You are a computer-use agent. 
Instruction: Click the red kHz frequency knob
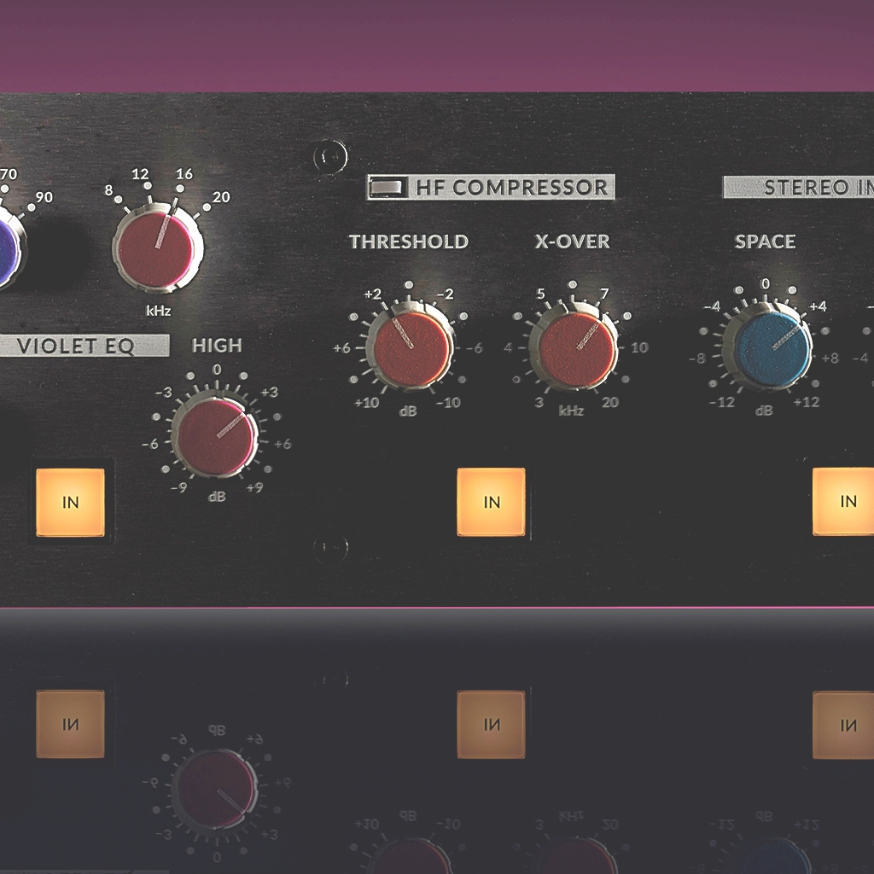coord(157,249)
